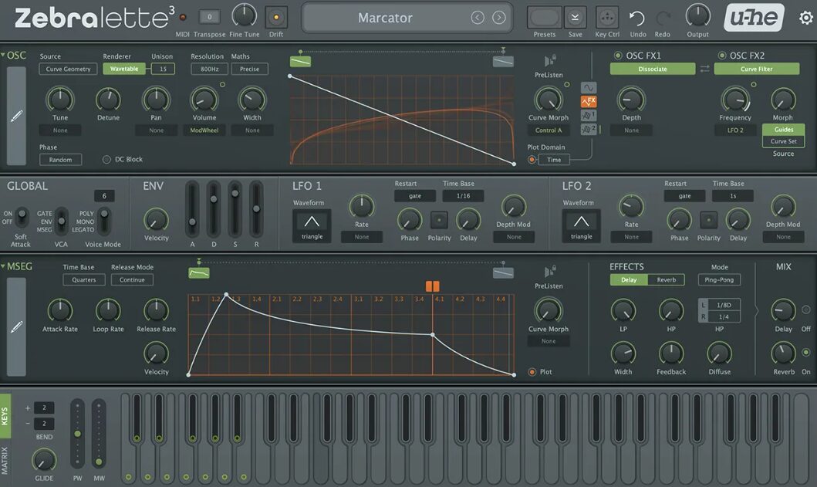Open the Key Ctrl panel icon

[x=607, y=17]
